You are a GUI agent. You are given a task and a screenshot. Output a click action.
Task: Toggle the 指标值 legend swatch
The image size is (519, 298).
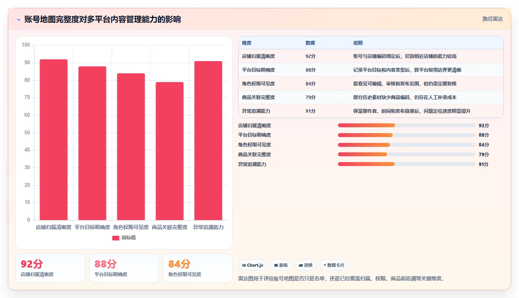click(x=116, y=238)
